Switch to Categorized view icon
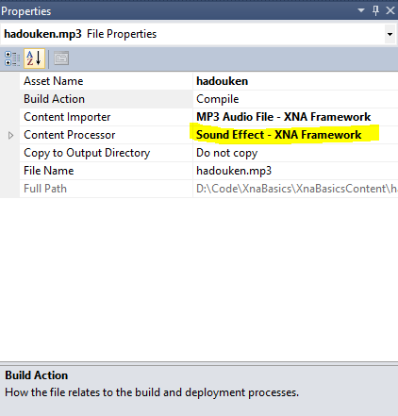This screenshot has width=398, height=416. tap(12, 58)
